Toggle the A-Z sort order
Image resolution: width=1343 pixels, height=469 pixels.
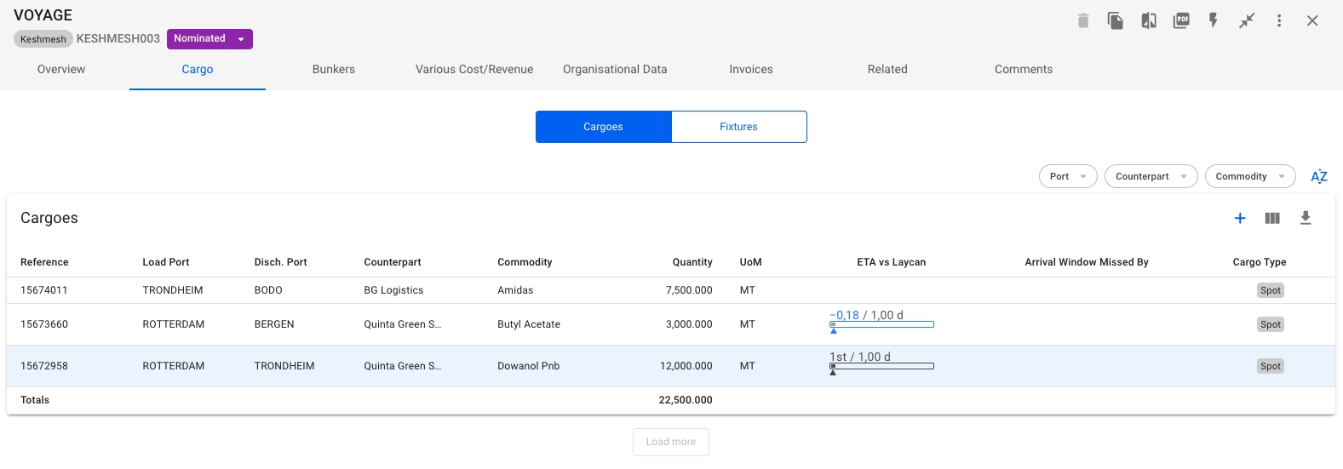(x=1319, y=177)
